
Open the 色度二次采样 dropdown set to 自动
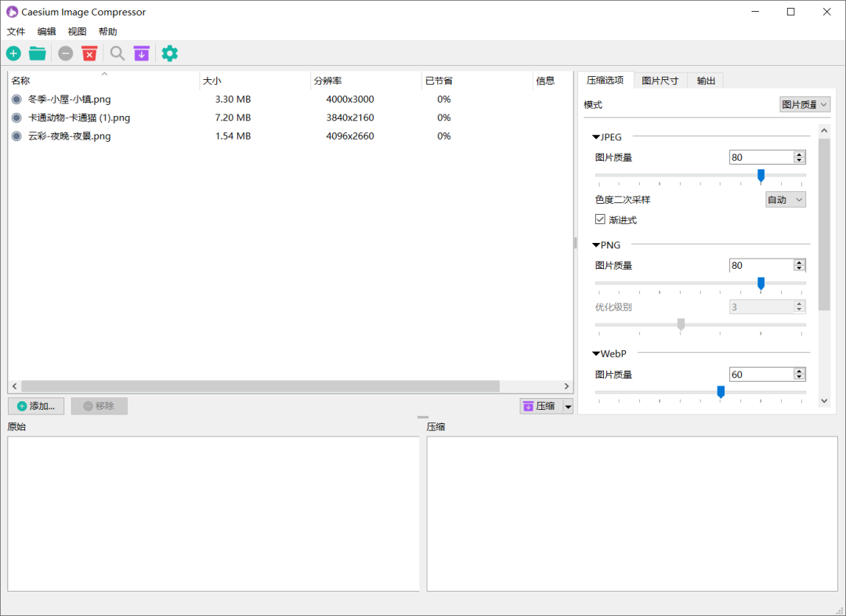786,200
